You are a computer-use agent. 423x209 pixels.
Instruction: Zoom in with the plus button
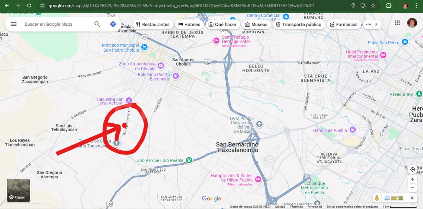(x=412, y=179)
